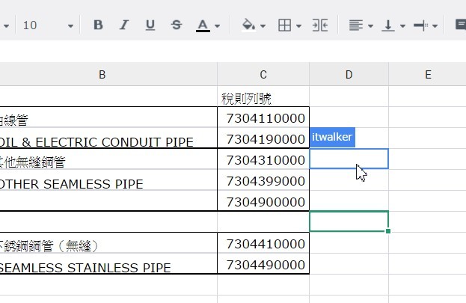Click the blue-outlined collaborator cell in column D
Image resolution: width=466 pixels, height=303 pixels.
(x=349, y=159)
